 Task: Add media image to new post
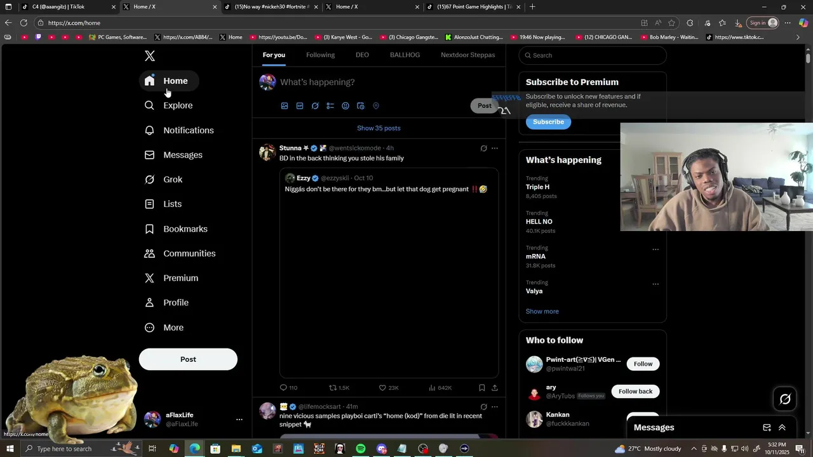coord(285,106)
